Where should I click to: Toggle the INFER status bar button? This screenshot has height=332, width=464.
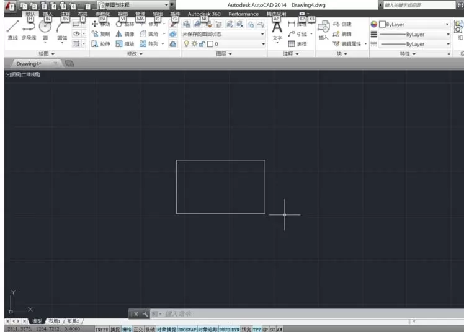tap(102, 329)
